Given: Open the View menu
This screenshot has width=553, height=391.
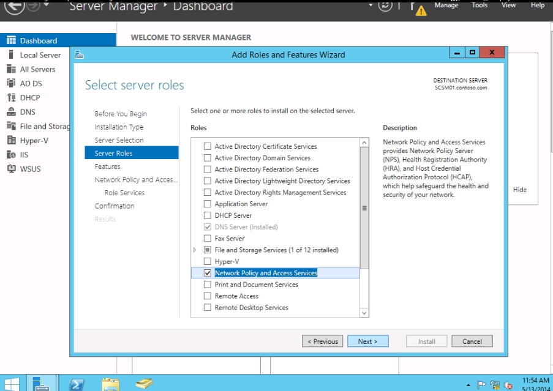Looking at the screenshot, I should (x=508, y=5).
